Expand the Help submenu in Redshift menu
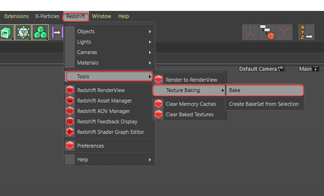Image resolution: width=324 pixels, height=196 pixels. (110, 159)
